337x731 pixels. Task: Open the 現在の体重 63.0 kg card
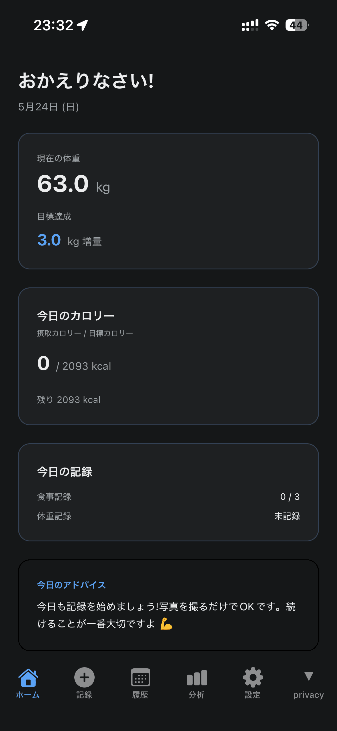coord(168,201)
